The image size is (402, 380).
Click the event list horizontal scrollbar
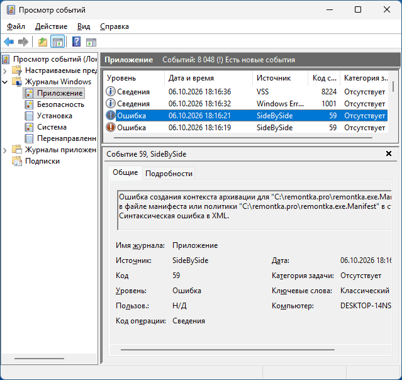tap(243, 138)
